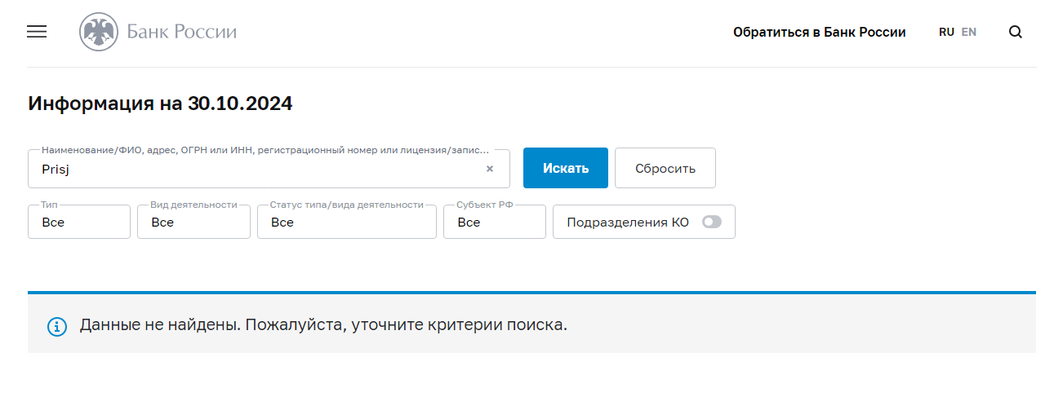Expand the Статус типа/вида деятельности dropdown
The width and height of the screenshot is (1054, 410).
coord(347,222)
